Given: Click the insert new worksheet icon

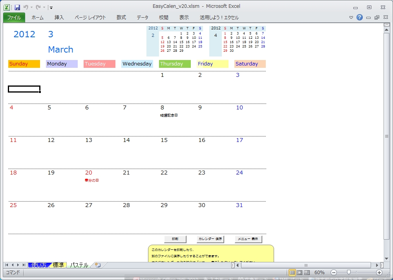Looking at the screenshot, I should (98, 265).
